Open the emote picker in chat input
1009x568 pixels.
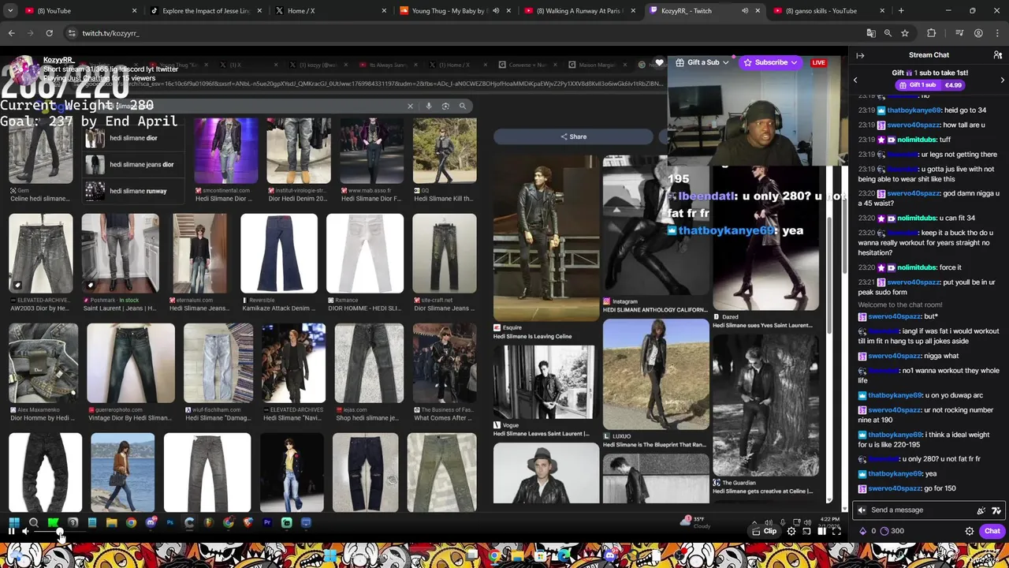996,510
